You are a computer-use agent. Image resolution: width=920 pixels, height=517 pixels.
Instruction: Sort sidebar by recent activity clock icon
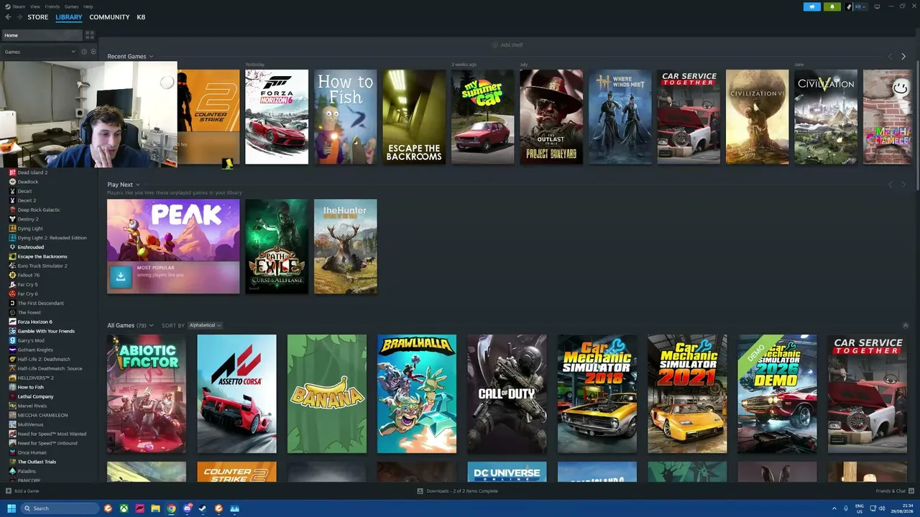pyautogui.click(x=84, y=52)
